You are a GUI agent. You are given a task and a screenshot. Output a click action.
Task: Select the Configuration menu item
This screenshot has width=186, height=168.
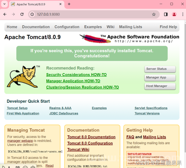tap(67, 27)
